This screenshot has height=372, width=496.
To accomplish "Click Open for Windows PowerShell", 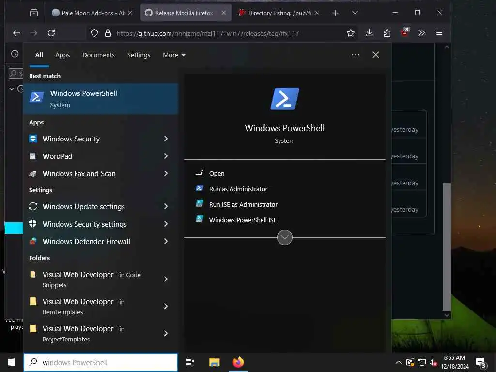I will pyautogui.click(x=217, y=174).
